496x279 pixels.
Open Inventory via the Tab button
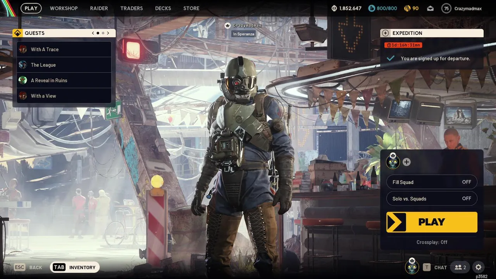[75, 267]
